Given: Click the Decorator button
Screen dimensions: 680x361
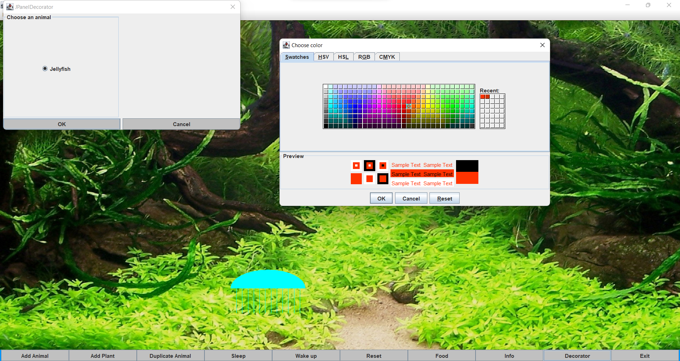Looking at the screenshot, I should point(577,356).
